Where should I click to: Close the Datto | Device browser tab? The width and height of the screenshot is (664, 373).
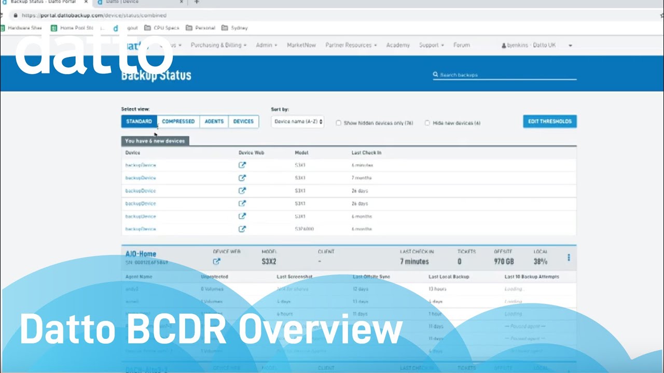181,2
